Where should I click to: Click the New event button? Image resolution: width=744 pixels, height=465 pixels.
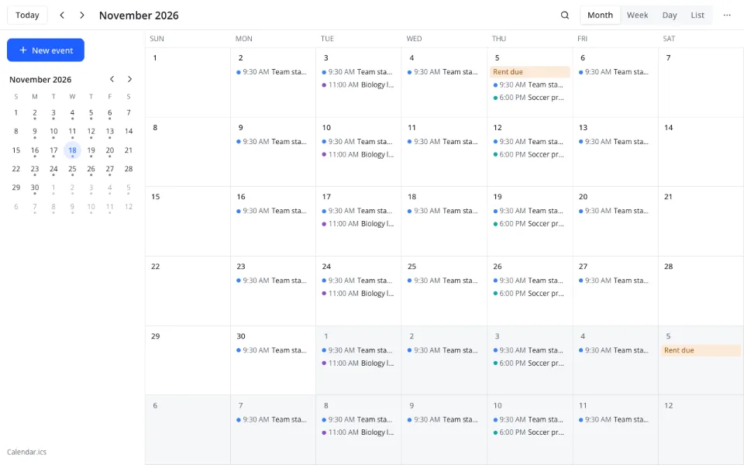(46, 50)
